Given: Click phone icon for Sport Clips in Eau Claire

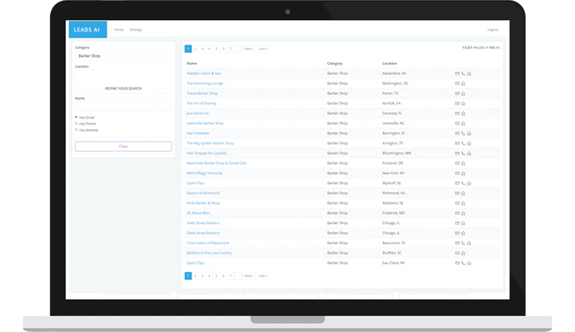Looking at the screenshot, I should point(463,263).
